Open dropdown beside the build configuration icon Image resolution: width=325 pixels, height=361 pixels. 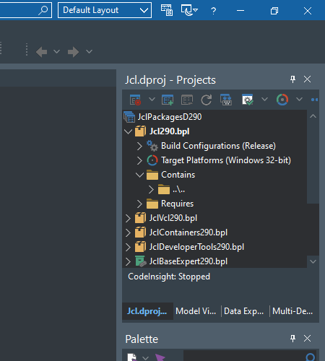(x=264, y=99)
